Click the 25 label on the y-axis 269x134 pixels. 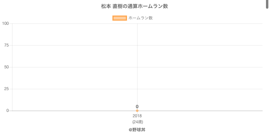click(x=6, y=89)
